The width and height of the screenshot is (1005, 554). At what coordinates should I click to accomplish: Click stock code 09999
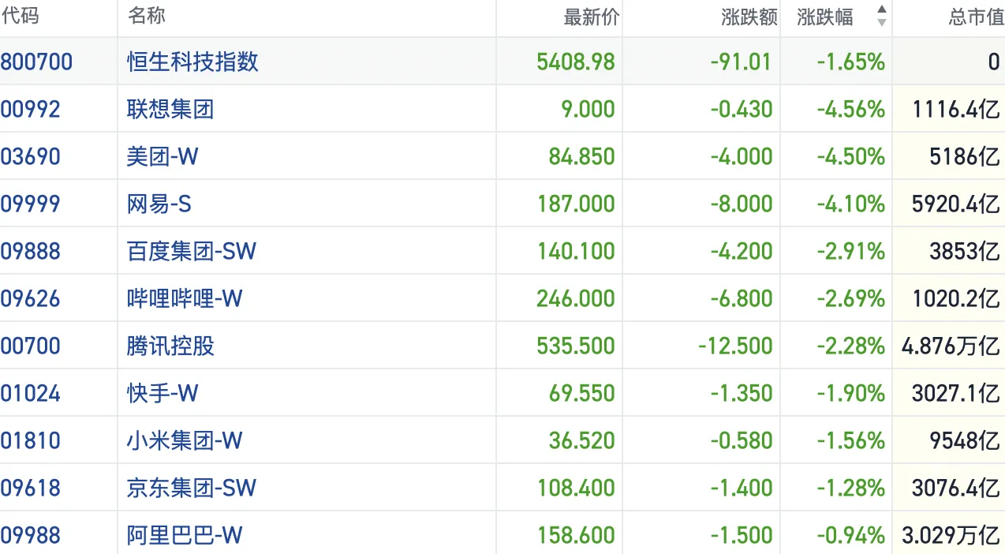point(31,204)
